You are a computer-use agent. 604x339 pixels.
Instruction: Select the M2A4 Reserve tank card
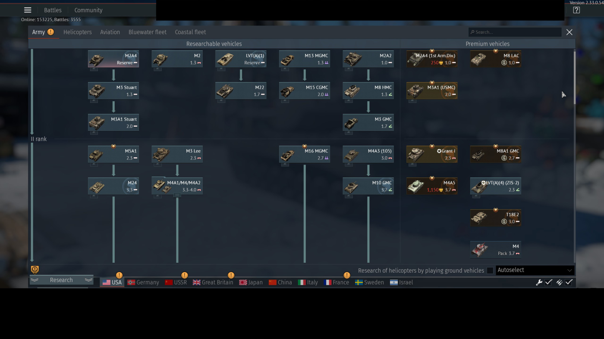tap(113, 59)
